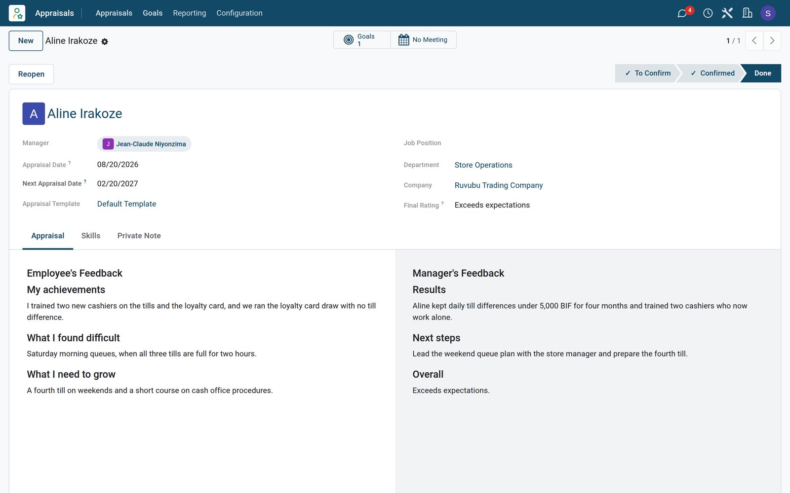Click the Next steps heading

436,338
